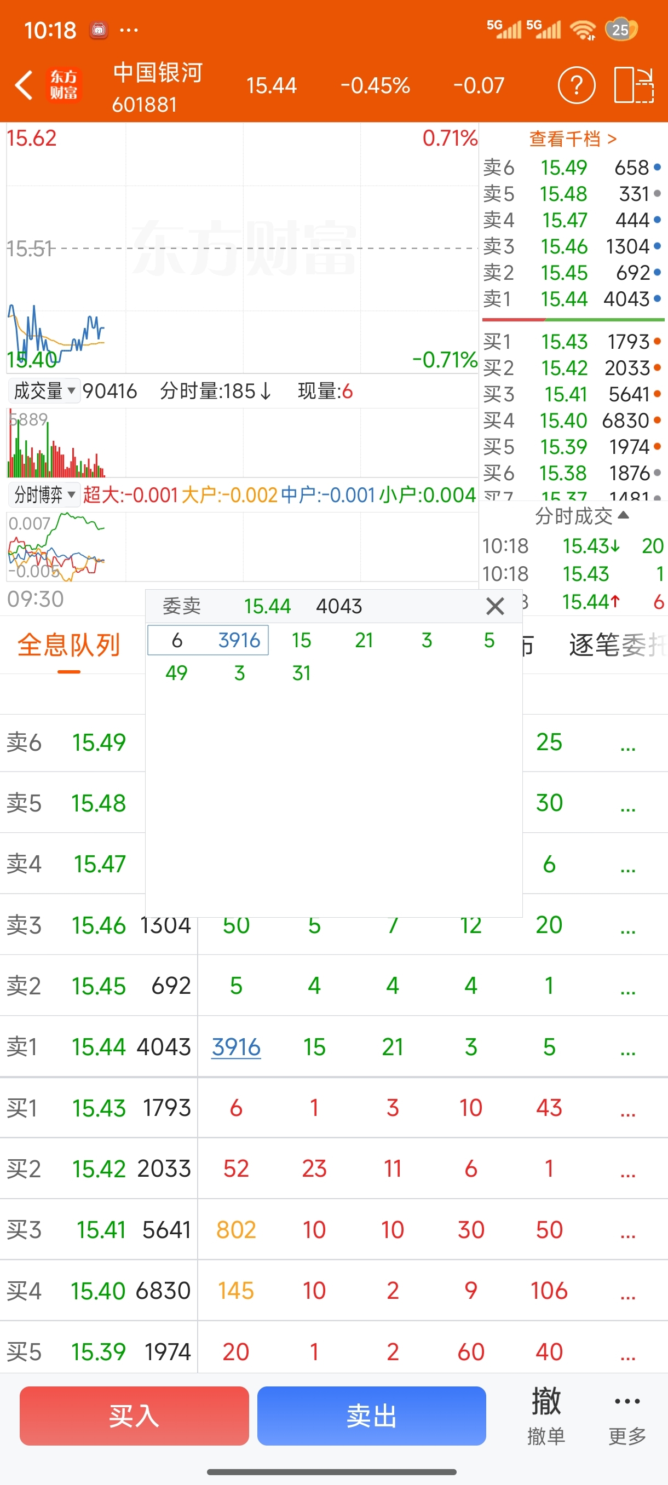Tap the volume bar chart

coord(242,442)
